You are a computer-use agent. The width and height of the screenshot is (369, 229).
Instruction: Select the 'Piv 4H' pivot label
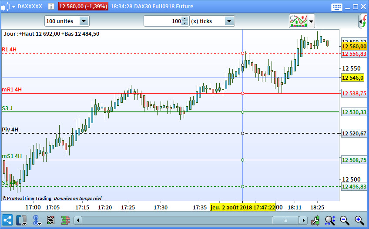tap(10, 130)
